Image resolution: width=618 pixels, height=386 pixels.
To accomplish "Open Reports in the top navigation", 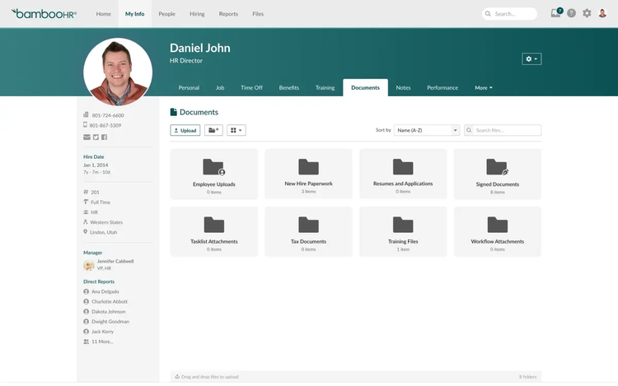I will (x=228, y=14).
